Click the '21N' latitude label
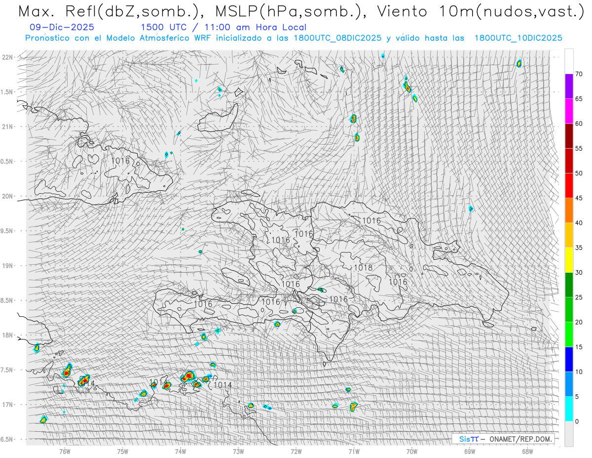592x458 pixels. pyautogui.click(x=7, y=126)
